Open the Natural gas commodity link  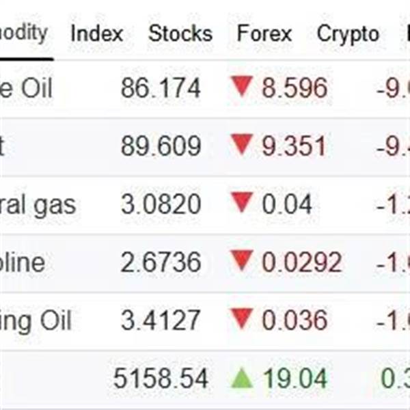38,204
